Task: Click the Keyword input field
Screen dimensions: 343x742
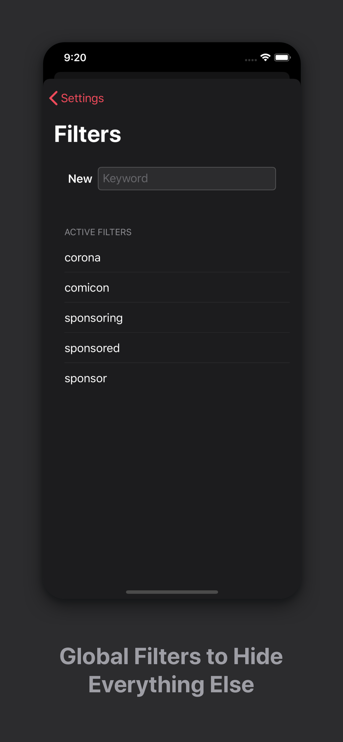Action: coord(186,179)
